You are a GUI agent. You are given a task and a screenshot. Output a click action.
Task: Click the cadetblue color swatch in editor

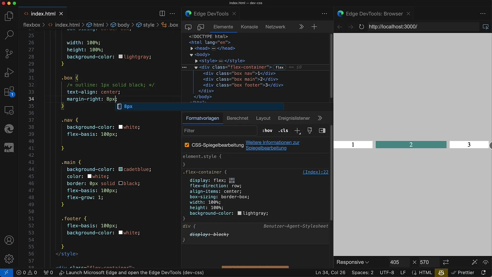pyautogui.click(x=120, y=169)
